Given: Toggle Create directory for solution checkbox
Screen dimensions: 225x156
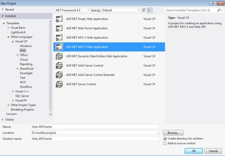Looking at the screenshot, I should tap(165, 138).
